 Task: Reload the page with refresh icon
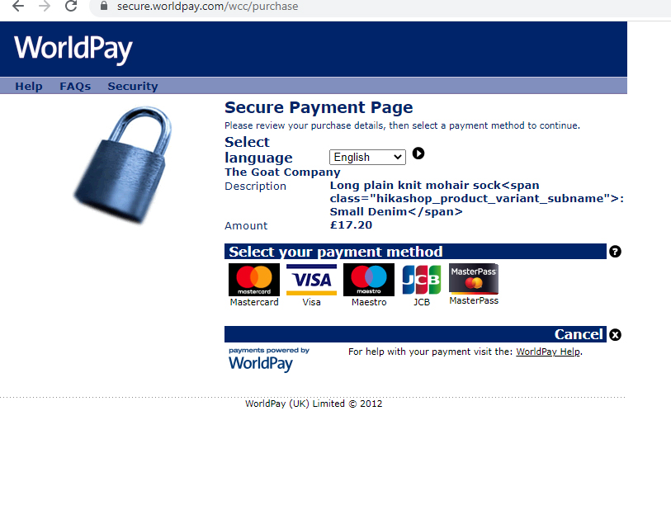click(71, 6)
